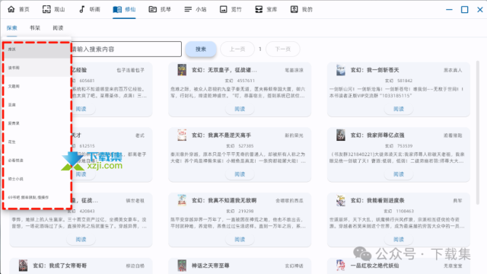Click 阅读 under 我真不知道我无敌啊
487x274 pixels.
click(240, 239)
